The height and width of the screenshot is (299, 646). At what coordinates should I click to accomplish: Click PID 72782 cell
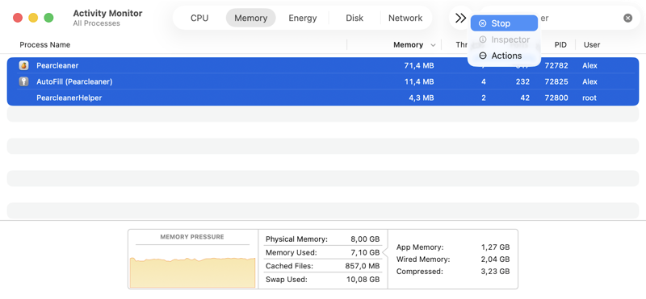556,65
